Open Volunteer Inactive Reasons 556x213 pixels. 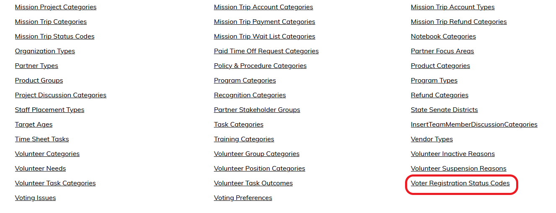click(453, 154)
